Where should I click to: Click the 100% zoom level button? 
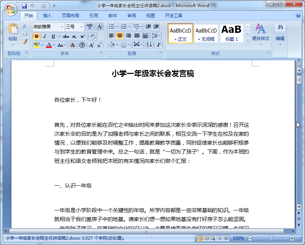coord(238,238)
